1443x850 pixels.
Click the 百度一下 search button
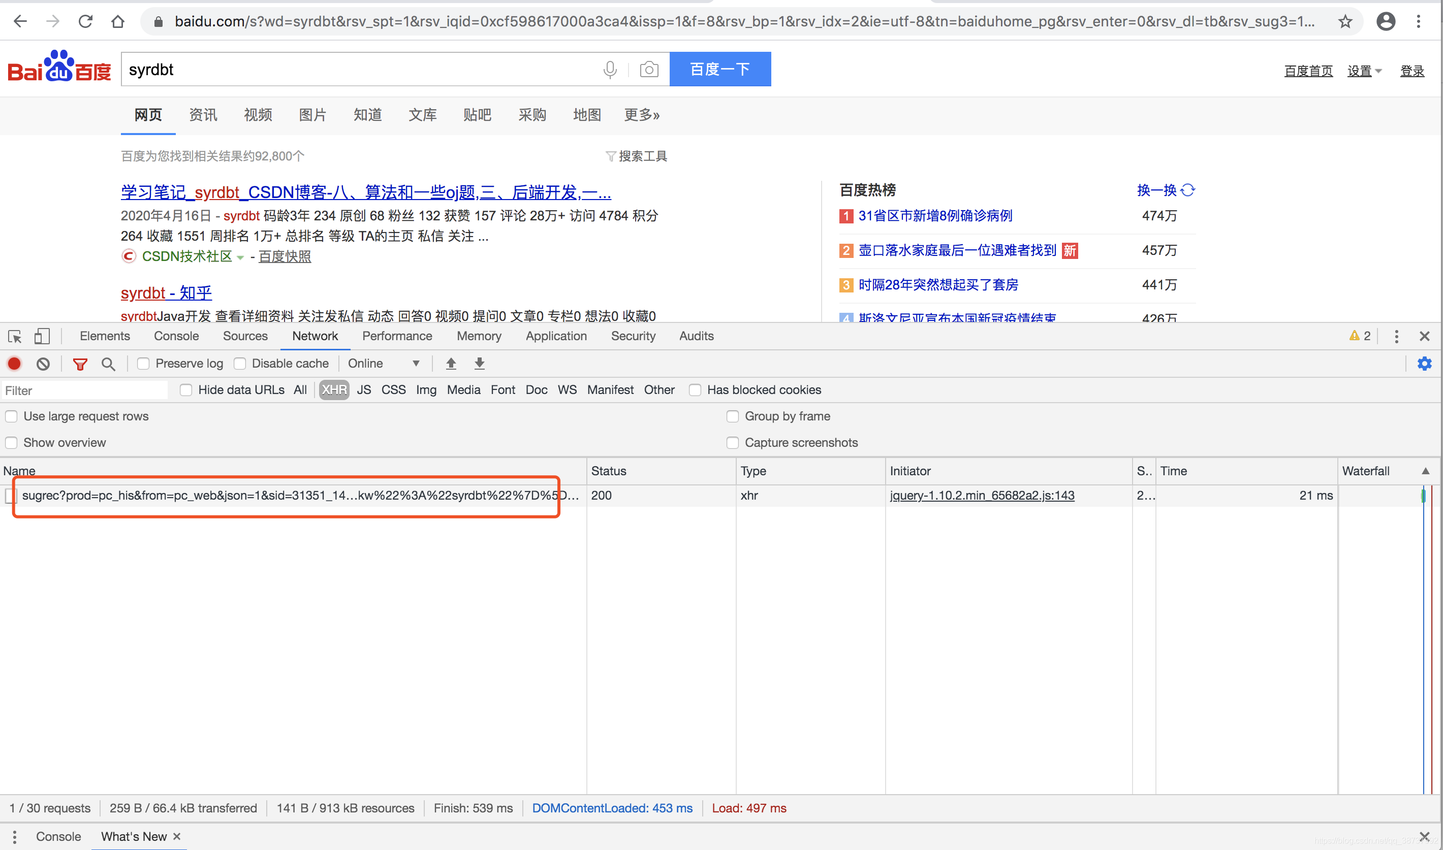point(720,70)
